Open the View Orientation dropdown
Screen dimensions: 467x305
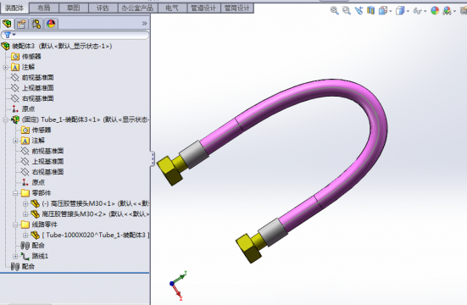(385, 11)
